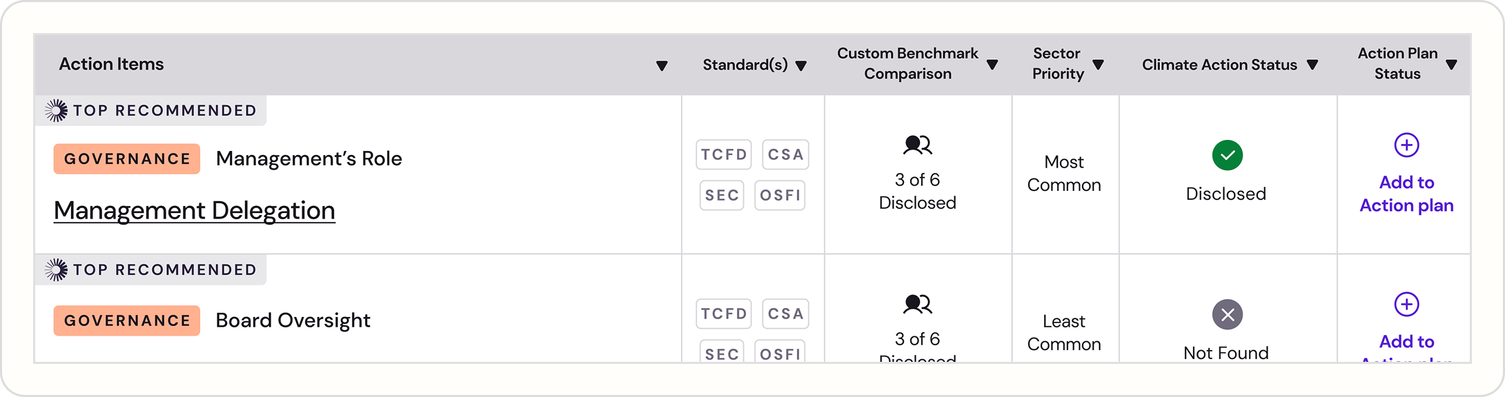Expand the Sector Priority column arrow
Image resolution: width=1505 pixels, height=397 pixels.
[1099, 65]
